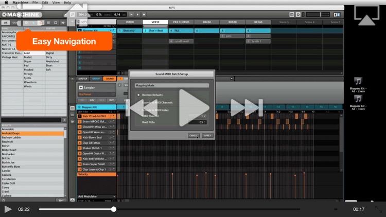386x217 pixels.
Task: Open the MIDI Channel dropdown
Action: point(198,116)
